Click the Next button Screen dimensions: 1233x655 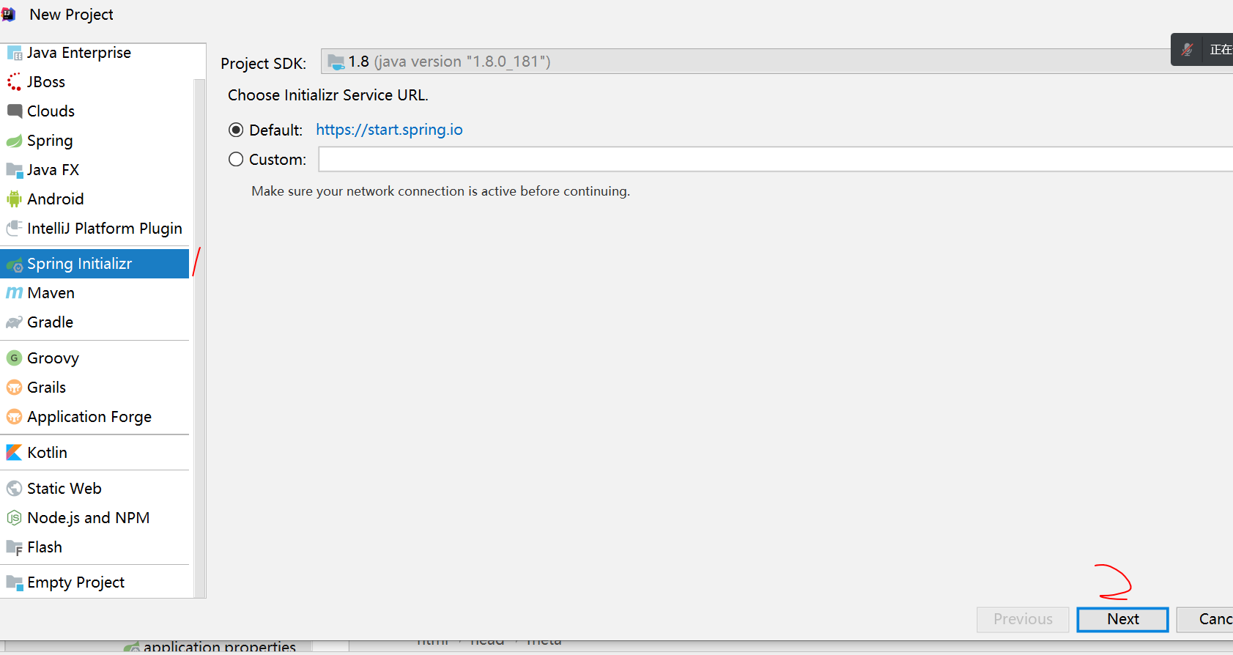pos(1122,619)
